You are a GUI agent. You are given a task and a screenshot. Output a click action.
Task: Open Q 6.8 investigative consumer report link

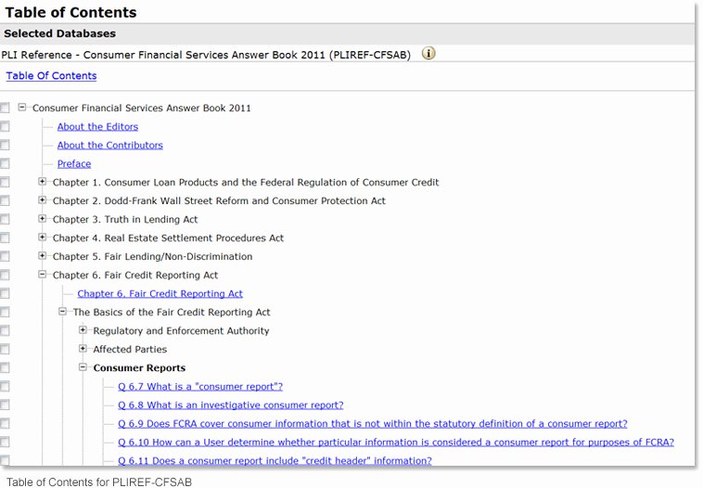[230, 405]
